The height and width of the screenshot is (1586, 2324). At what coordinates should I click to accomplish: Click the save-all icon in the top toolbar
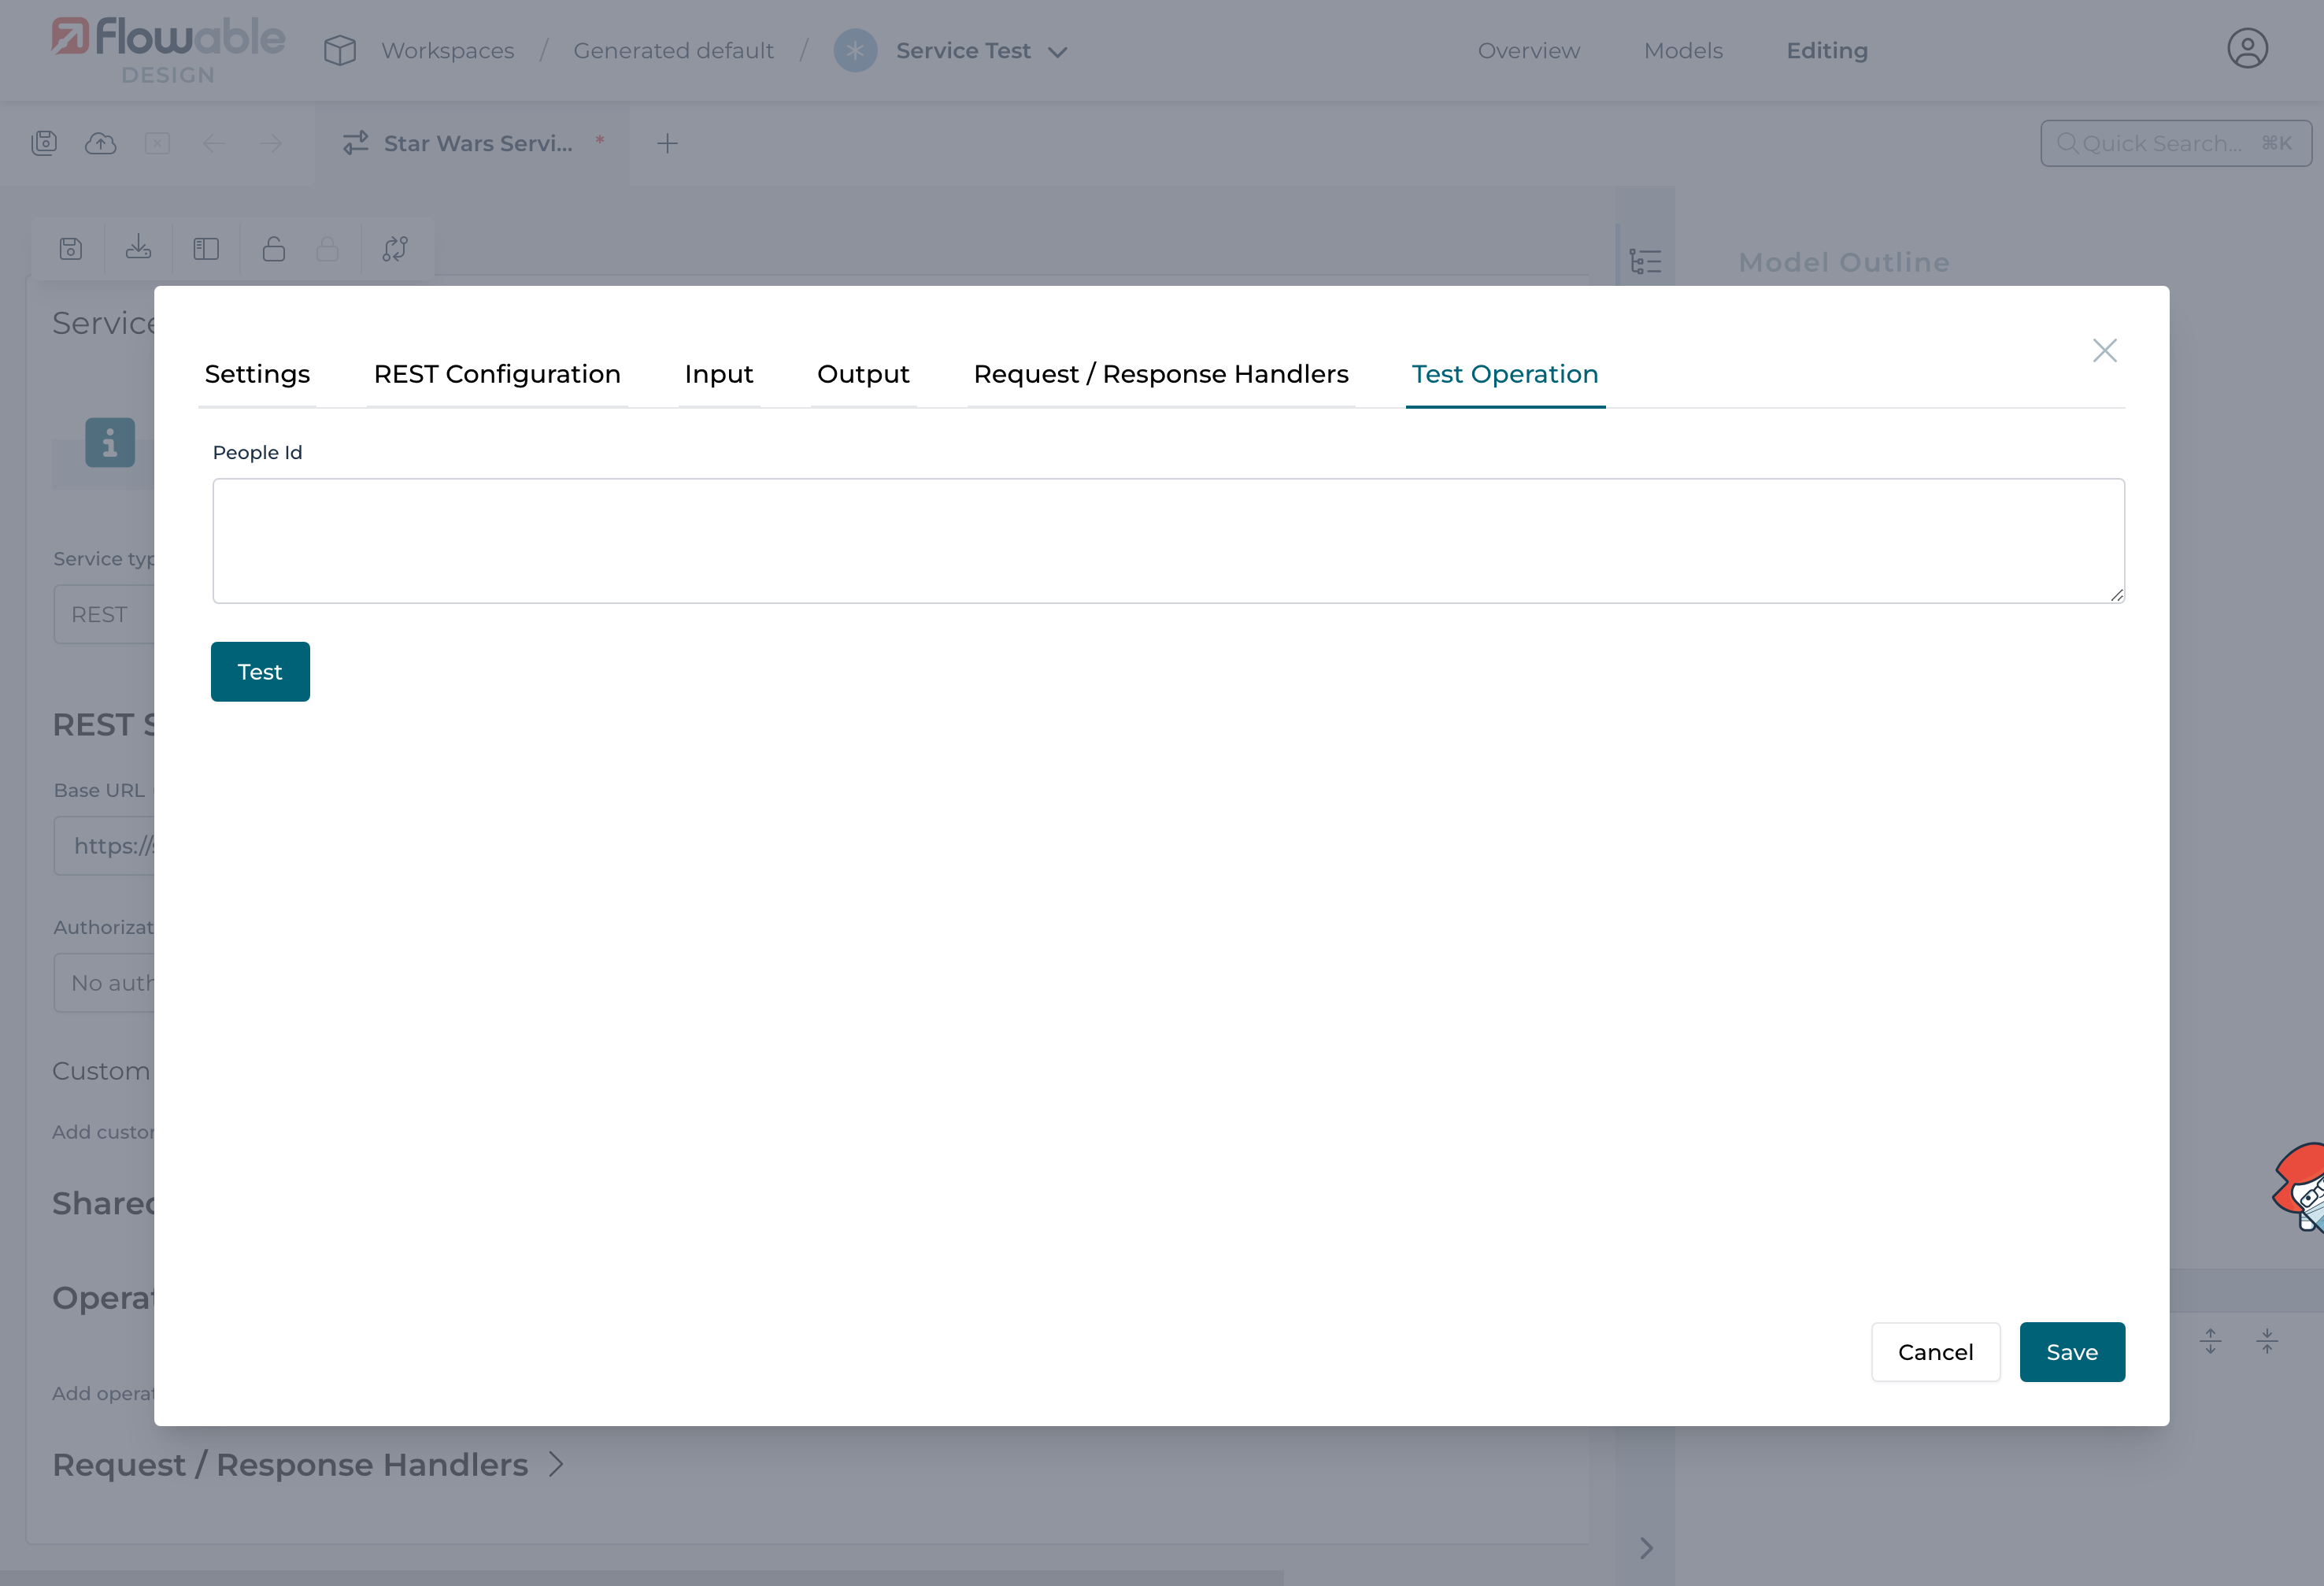(x=44, y=143)
